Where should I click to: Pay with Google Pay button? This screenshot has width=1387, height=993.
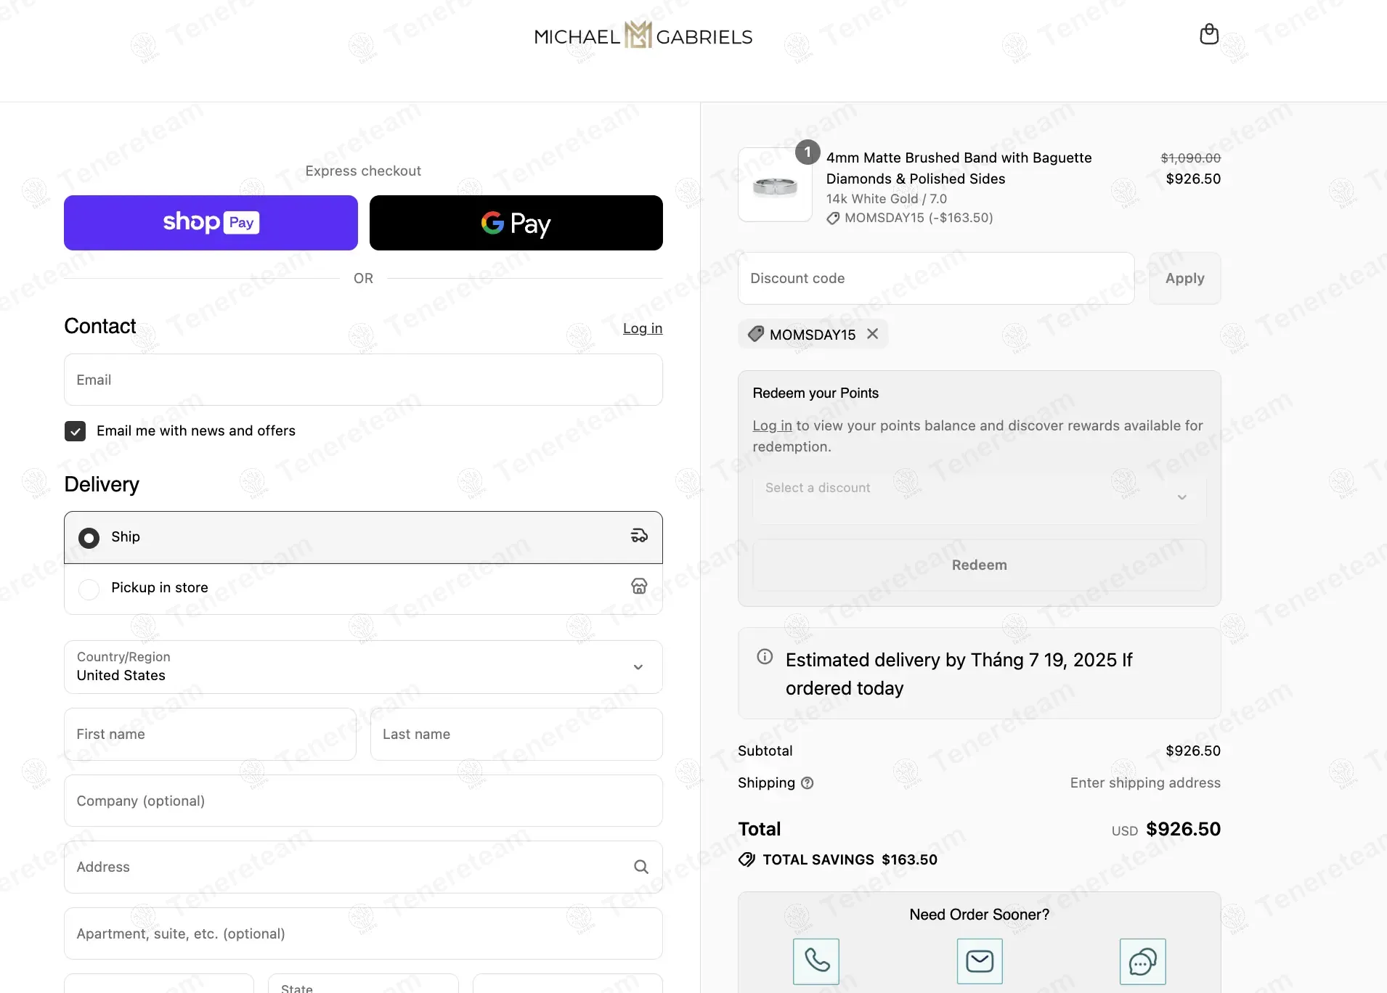(516, 223)
